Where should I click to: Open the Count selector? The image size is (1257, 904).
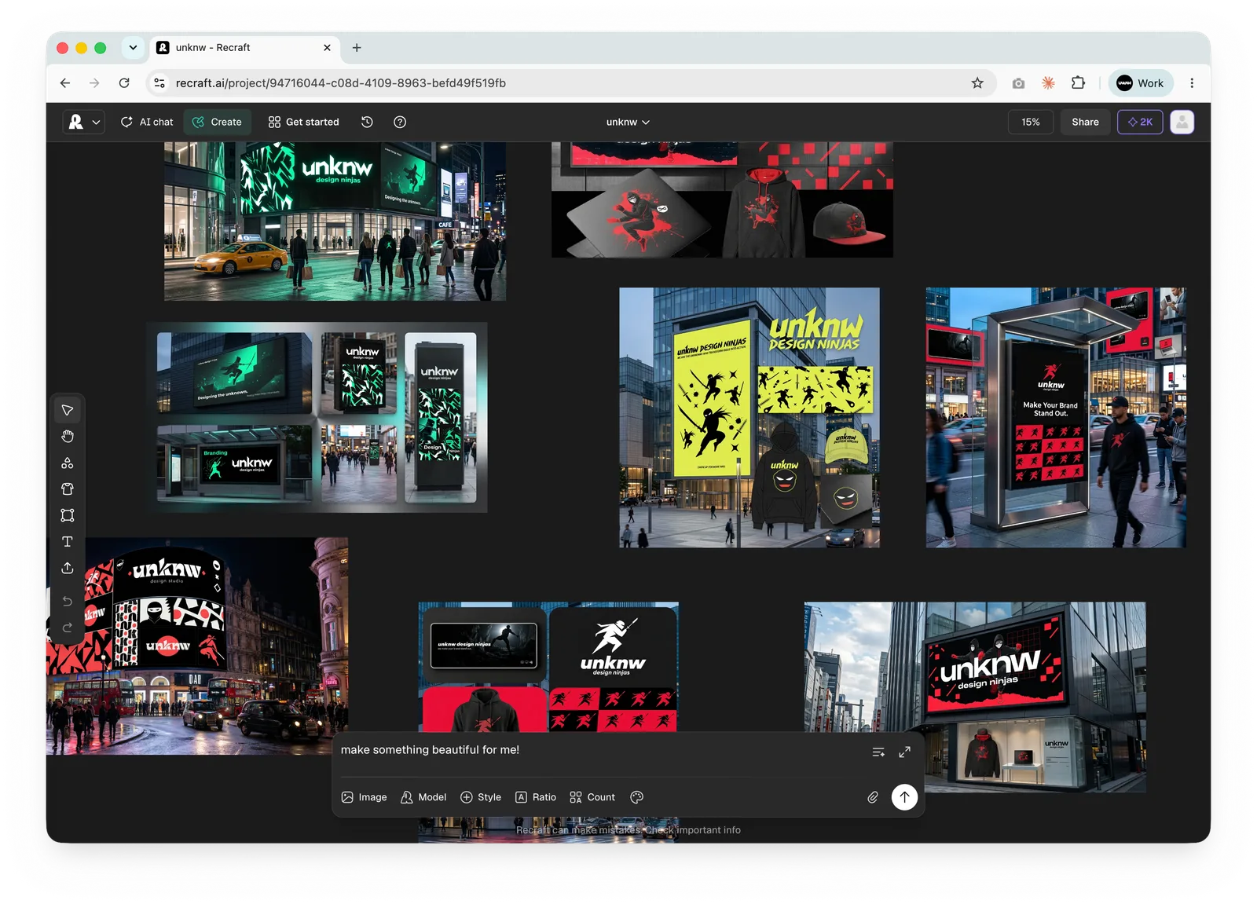coord(592,797)
